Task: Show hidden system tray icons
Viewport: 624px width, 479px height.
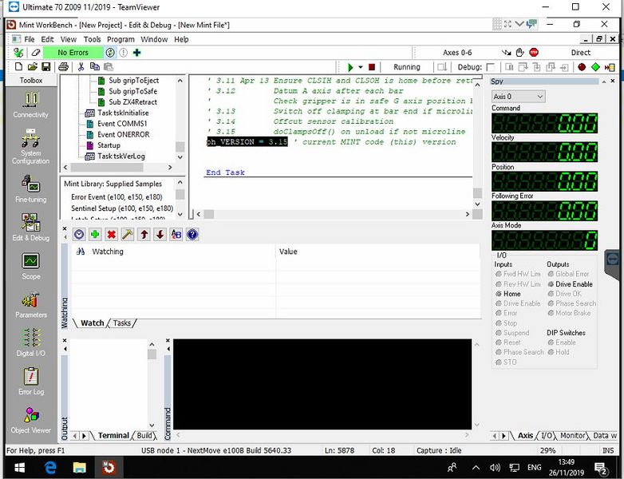Action: (476, 468)
